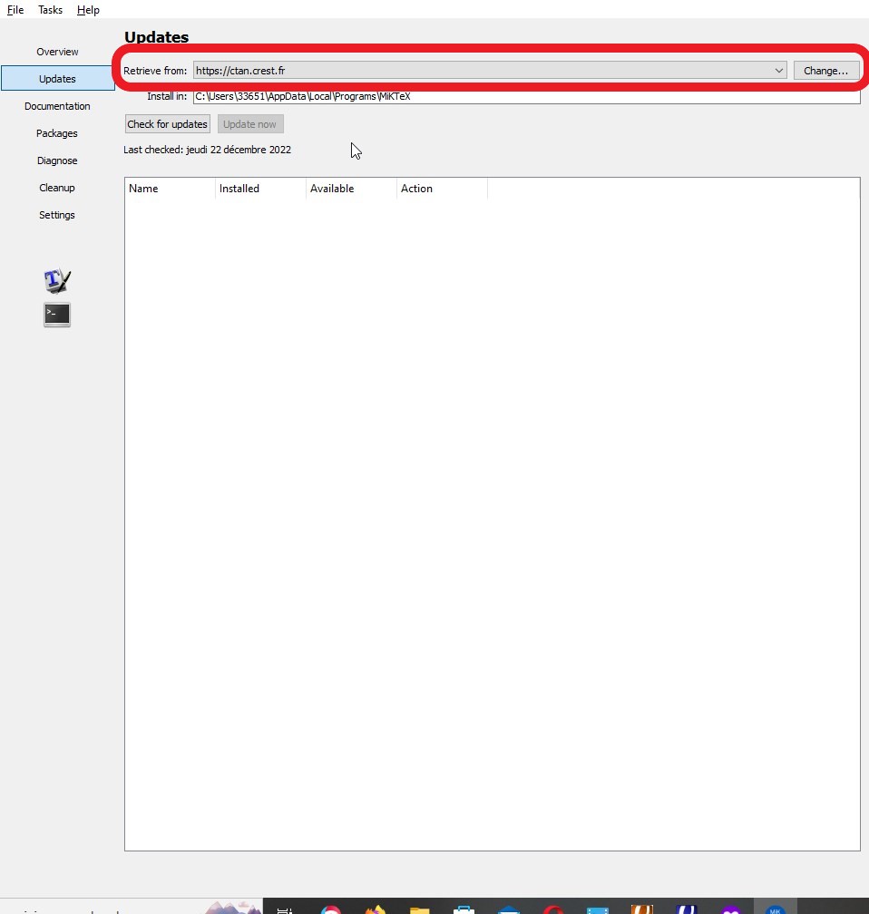The height and width of the screenshot is (914, 869).
Task: Sort by the Action column header
Action: tap(442, 189)
